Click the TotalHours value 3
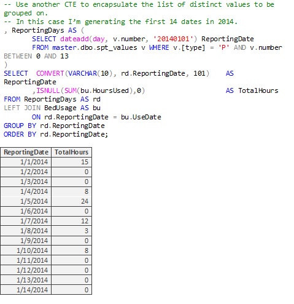Viewport: 294px width, 304px height. pos(71,231)
